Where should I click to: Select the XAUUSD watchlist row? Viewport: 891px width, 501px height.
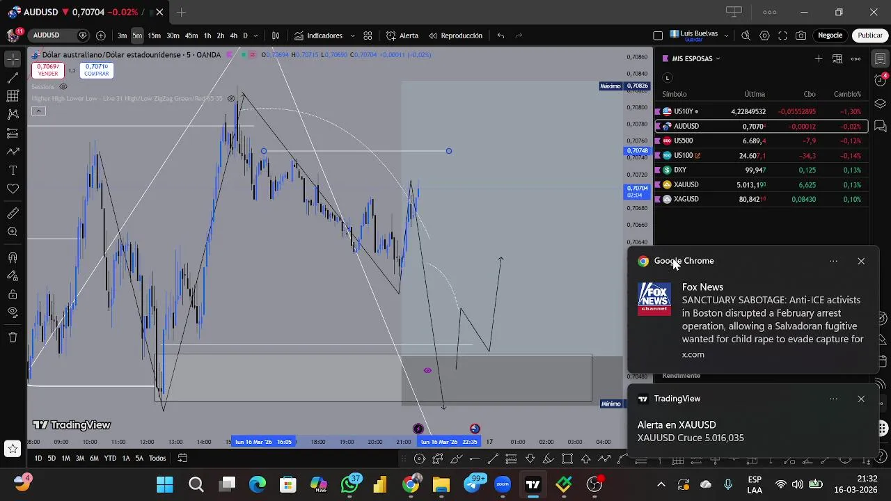762,184
